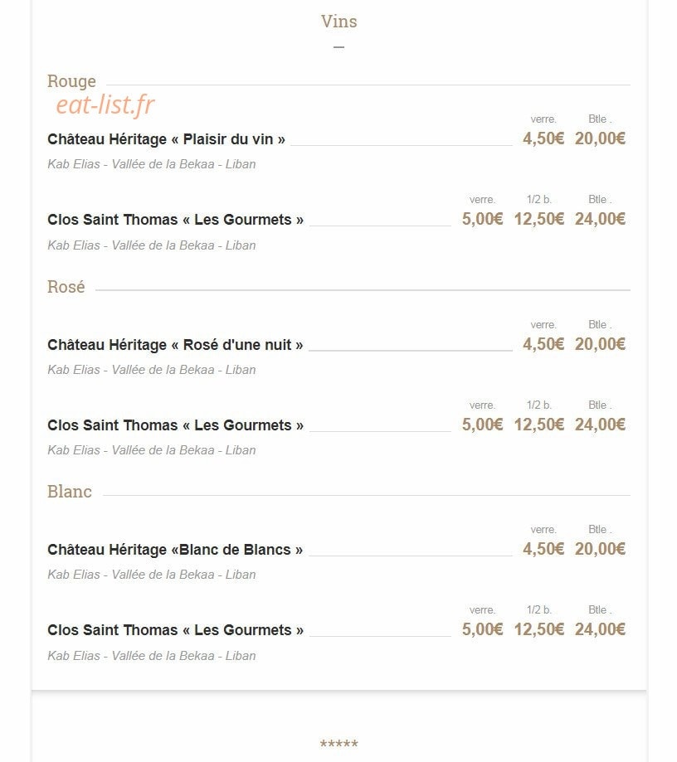The height and width of the screenshot is (762, 677).
Task: Click the Kab Elias origin text under Blanc de Blancs
Action: tap(152, 575)
